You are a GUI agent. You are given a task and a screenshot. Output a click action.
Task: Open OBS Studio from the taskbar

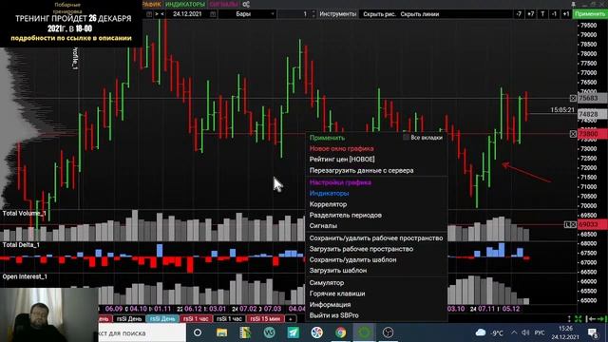click(x=388, y=332)
